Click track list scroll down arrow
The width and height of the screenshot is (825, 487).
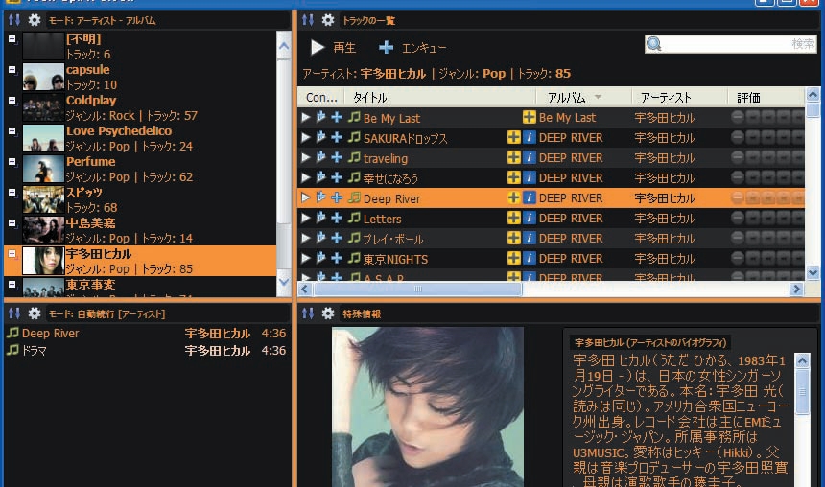pyautogui.click(x=813, y=273)
